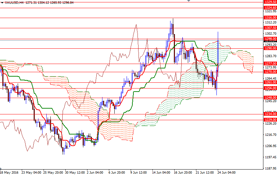277x175 pixels.
Task: Select the 1248.00 support level label
Action: [x=270, y=98]
